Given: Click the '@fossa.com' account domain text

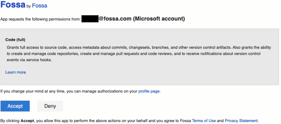Looking at the screenshot, I should click(x=115, y=19).
